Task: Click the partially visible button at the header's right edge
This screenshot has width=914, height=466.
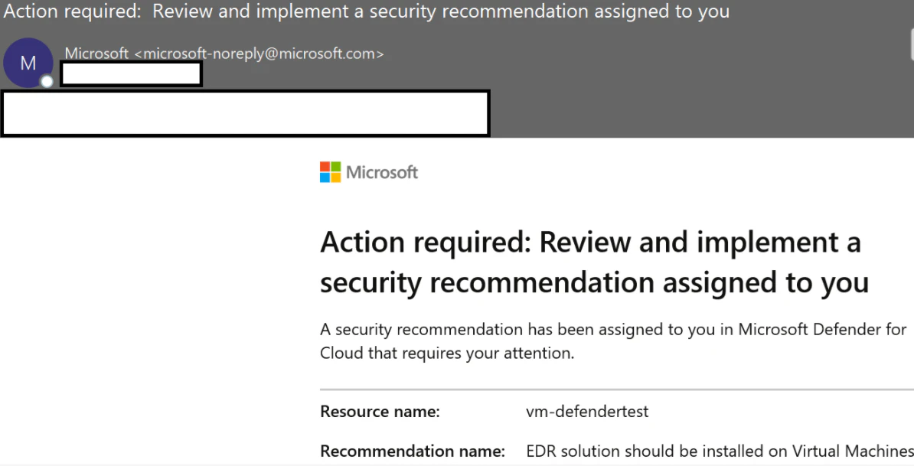Action: [911, 45]
